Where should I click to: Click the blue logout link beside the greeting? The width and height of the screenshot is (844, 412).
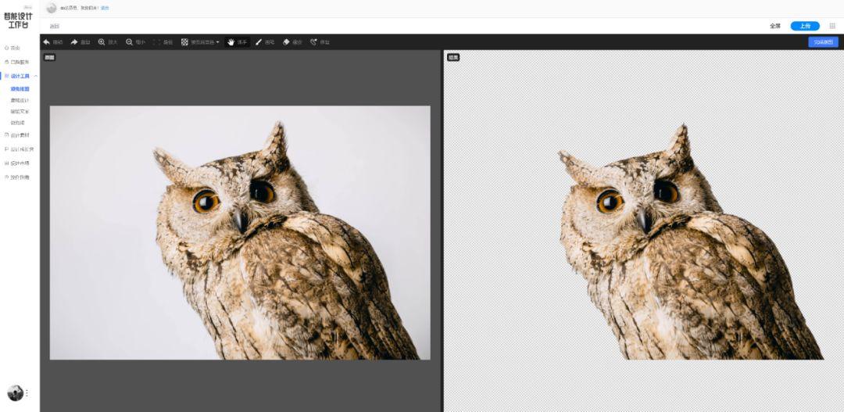tap(105, 8)
